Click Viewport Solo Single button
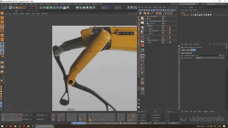This screenshot has width=228, height=128. tap(93, 123)
